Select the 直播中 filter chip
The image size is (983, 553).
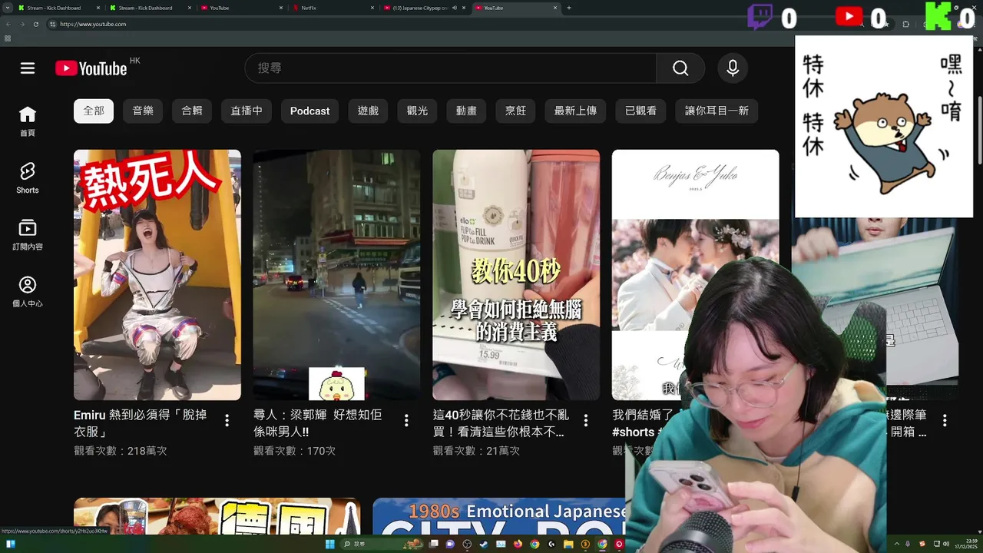click(x=247, y=111)
